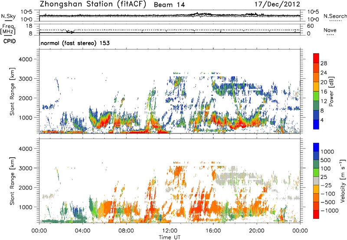Image resolution: width=347 pixels, height=240 pixels.
Task: Click the '-25' label on velocity colorbar
Action: (326, 185)
